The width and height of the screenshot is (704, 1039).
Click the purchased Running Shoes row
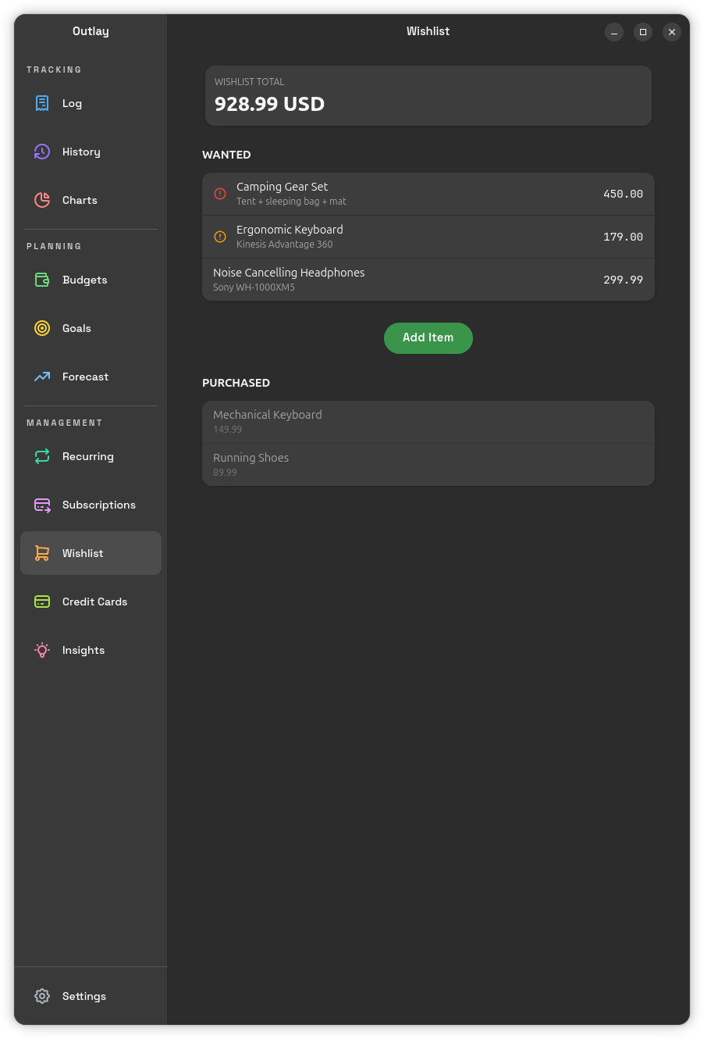(x=428, y=465)
